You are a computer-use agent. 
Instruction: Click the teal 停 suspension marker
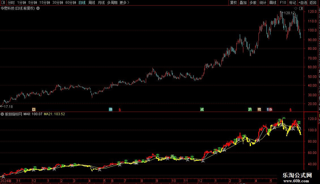tap(111, 110)
